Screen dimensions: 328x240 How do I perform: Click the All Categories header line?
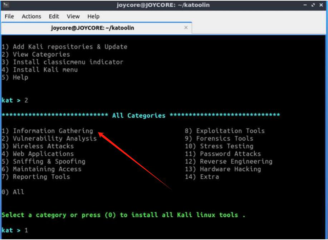pos(139,115)
